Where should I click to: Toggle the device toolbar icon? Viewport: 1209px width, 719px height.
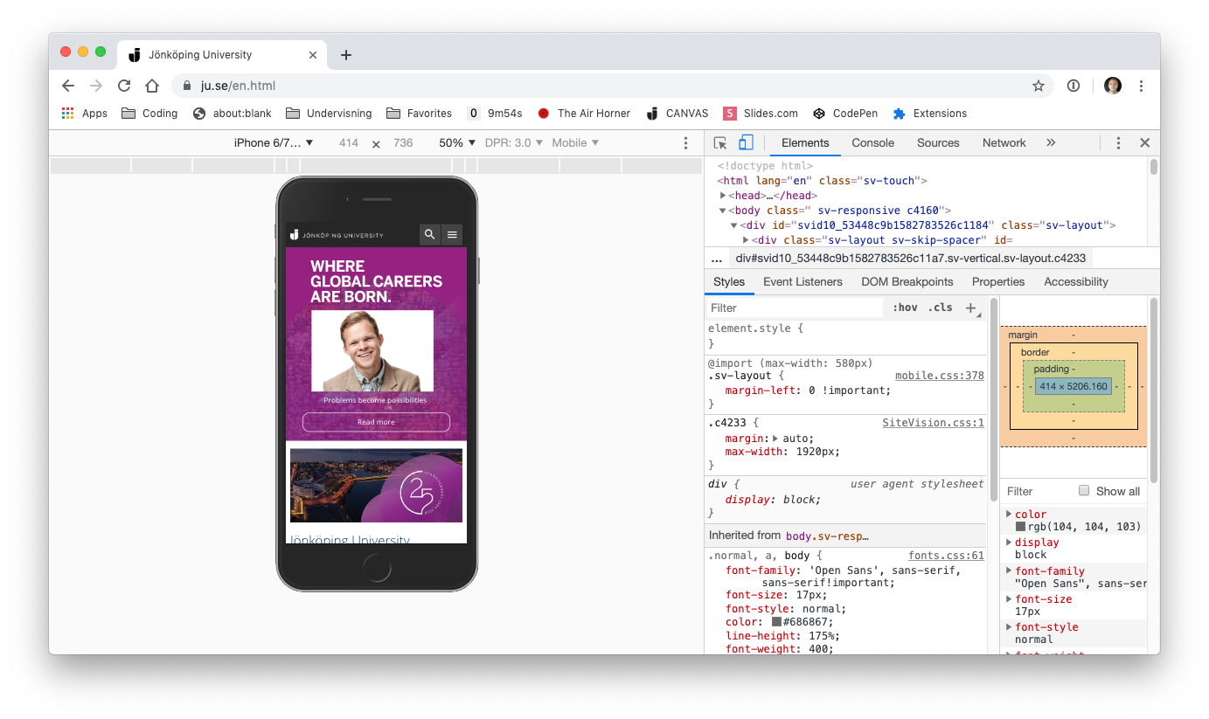(x=746, y=143)
